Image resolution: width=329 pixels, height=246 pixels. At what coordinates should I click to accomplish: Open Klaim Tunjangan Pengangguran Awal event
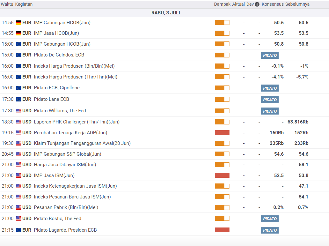coord(82,143)
